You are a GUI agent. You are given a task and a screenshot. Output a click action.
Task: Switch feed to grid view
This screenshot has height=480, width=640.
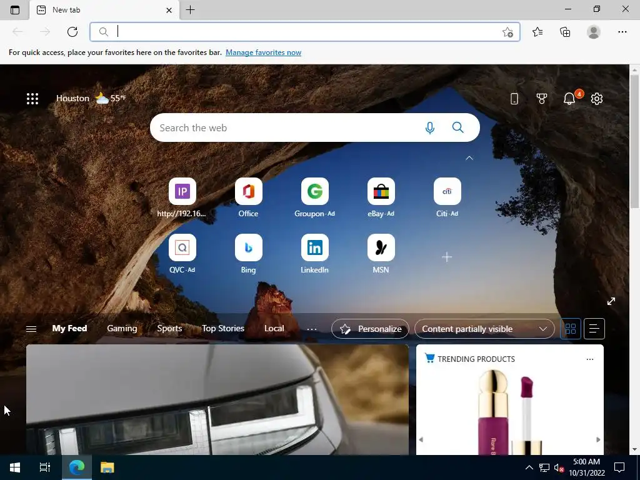point(570,329)
